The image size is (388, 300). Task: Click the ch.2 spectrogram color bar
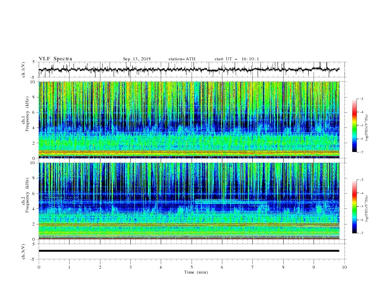click(354, 206)
